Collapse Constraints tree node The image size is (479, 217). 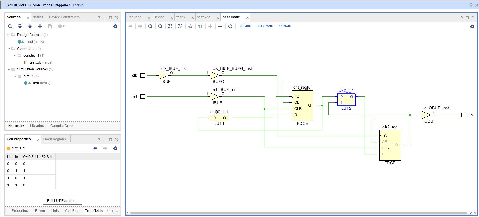coord(9,49)
